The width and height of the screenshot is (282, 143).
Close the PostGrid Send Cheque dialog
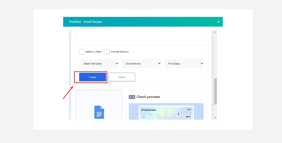(x=218, y=22)
